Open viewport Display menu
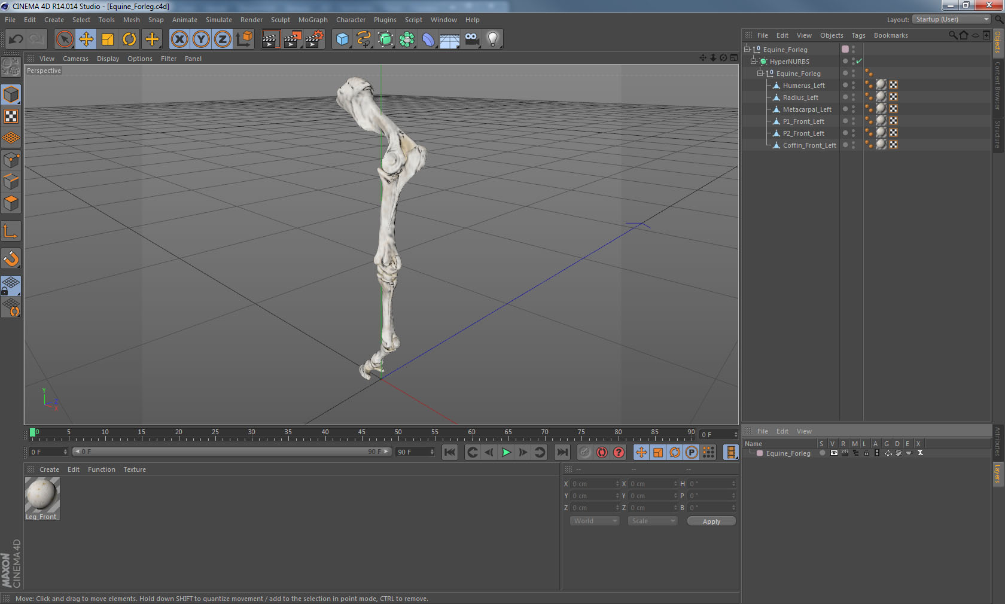Screen dimensions: 1005x604 coord(108,59)
